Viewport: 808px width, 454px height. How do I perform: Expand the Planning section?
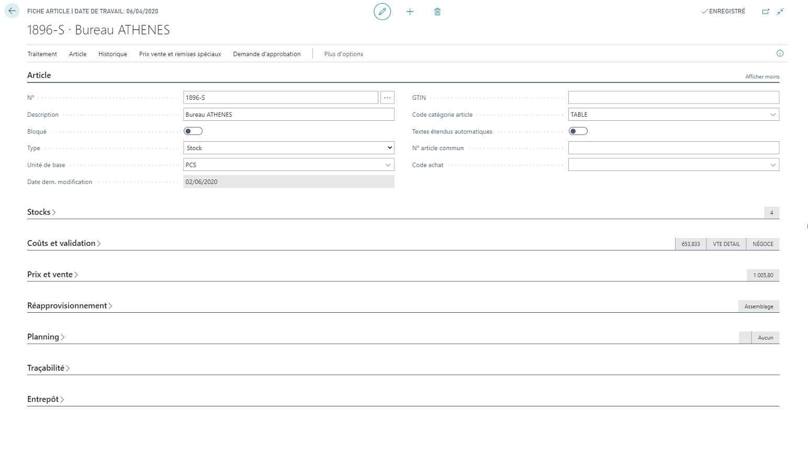(46, 337)
